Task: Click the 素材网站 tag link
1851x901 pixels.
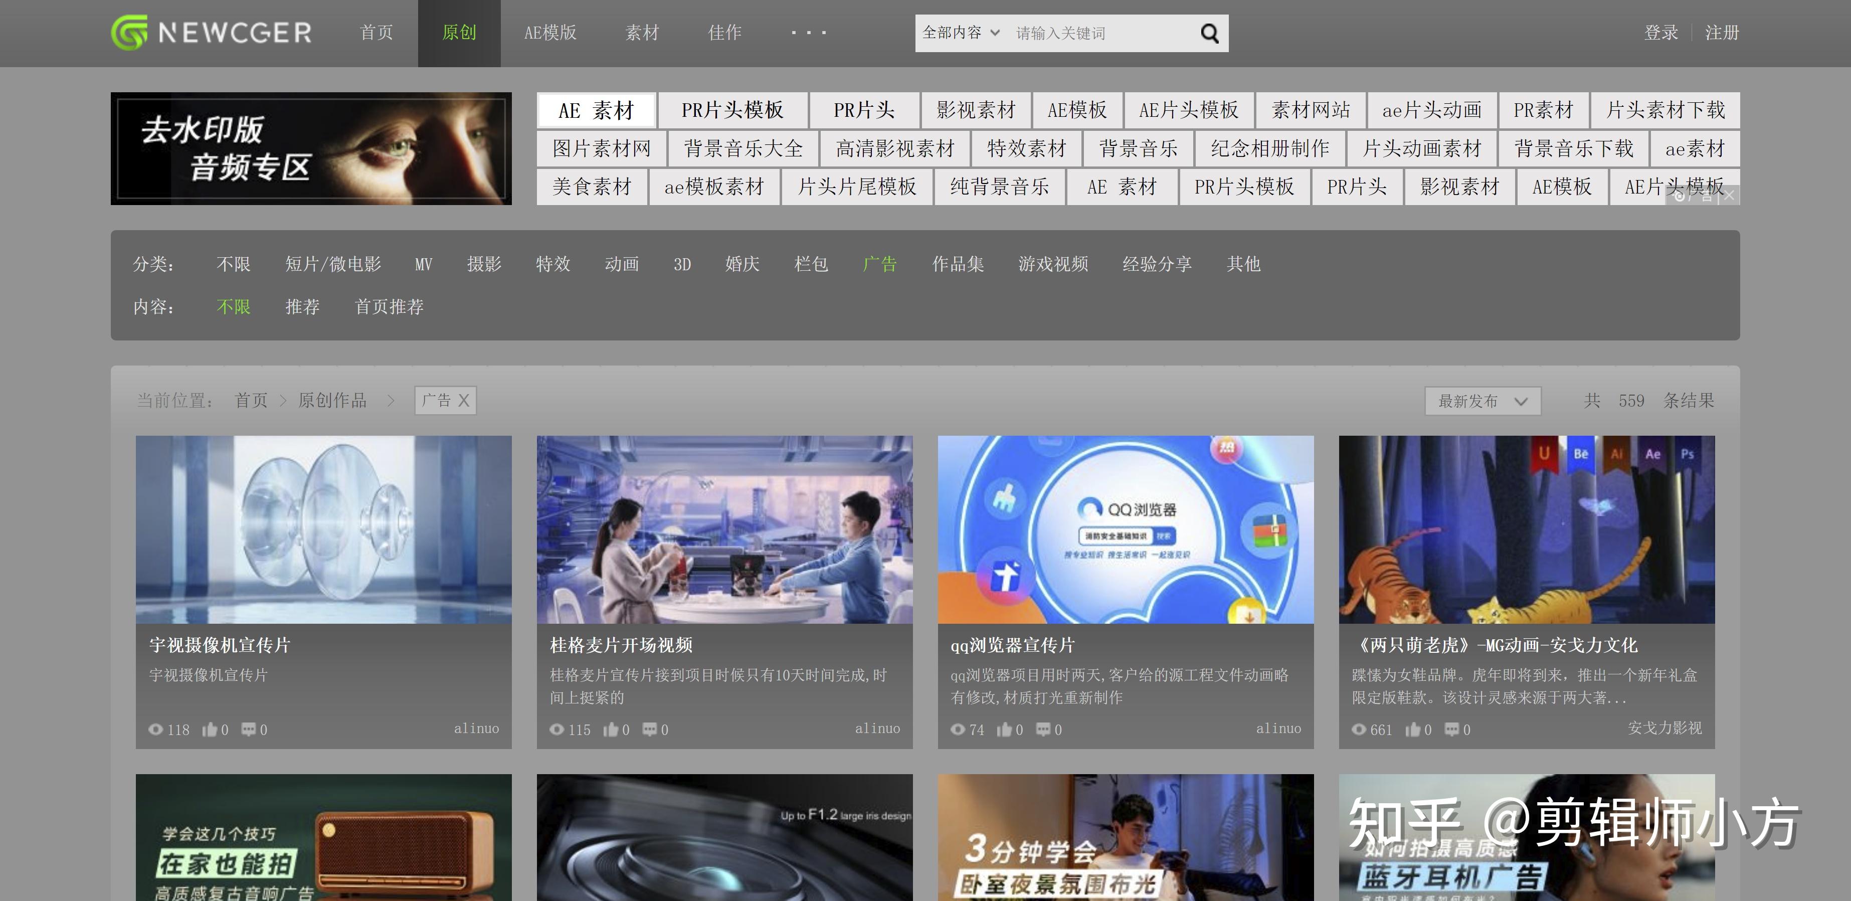Action: point(1312,110)
